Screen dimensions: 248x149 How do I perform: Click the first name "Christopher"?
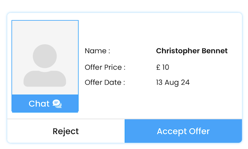177,51
